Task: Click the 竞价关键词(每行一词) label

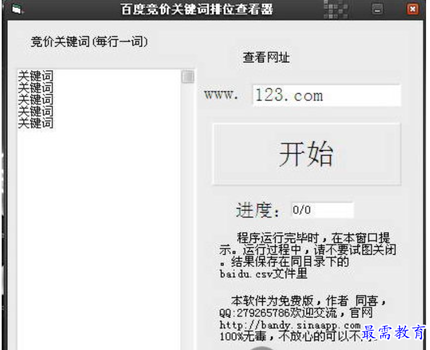Action: [89, 42]
